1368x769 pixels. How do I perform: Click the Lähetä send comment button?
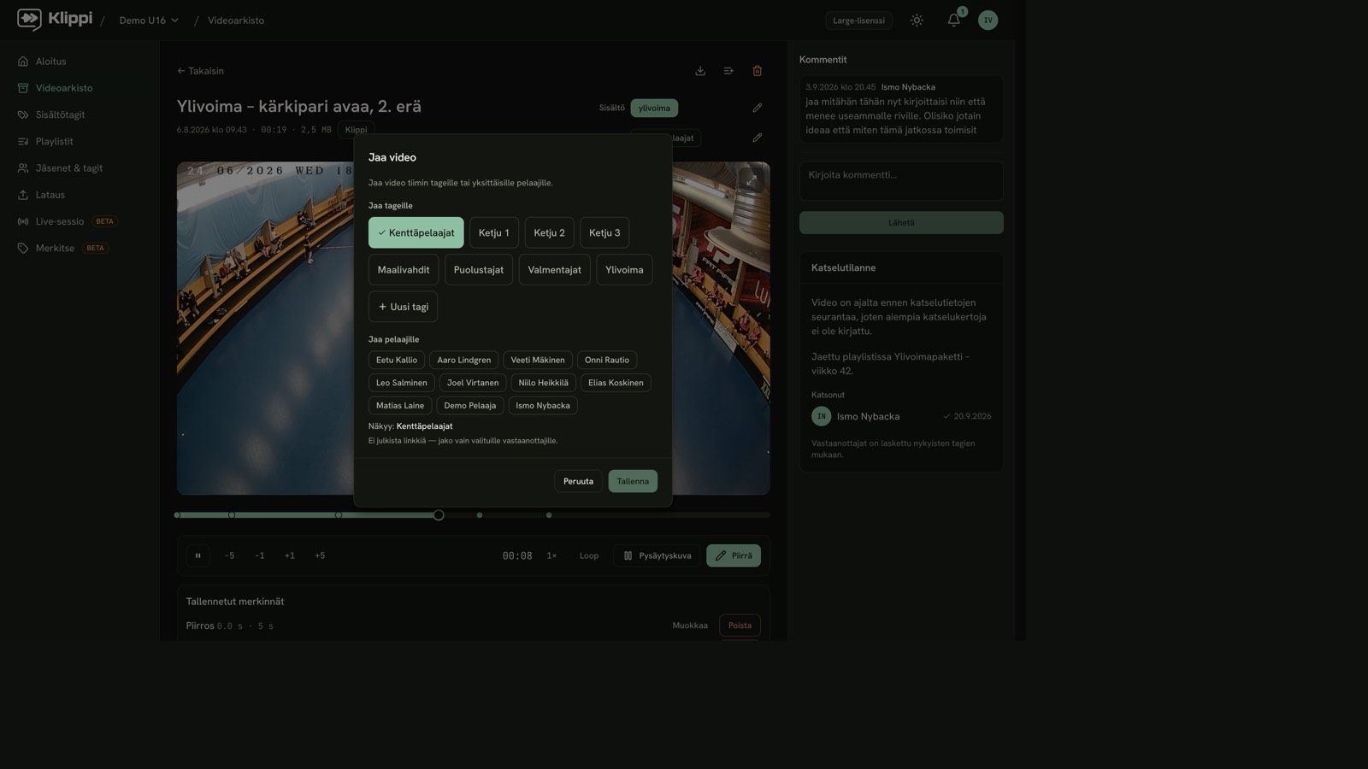[x=901, y=223]
